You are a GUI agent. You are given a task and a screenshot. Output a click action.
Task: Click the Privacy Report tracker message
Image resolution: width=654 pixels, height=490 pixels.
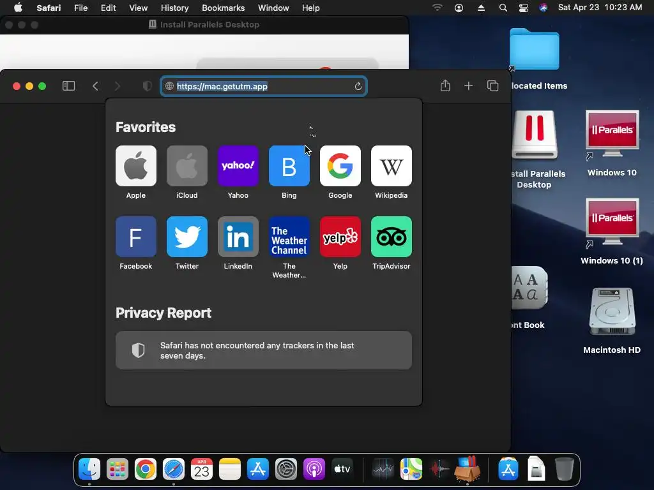click(x=264, y=350)
